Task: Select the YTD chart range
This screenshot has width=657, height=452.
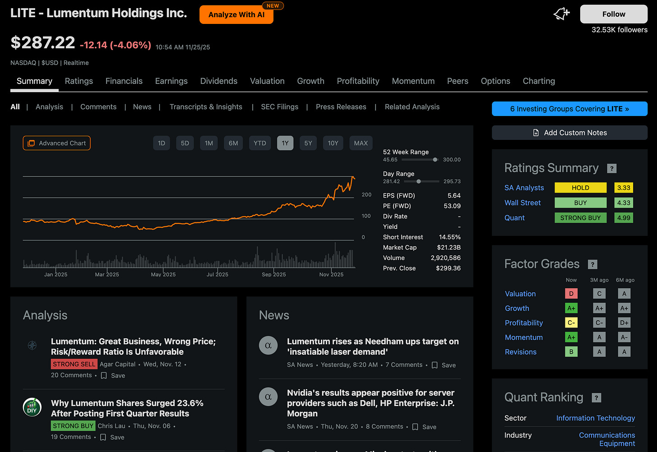Action: (260, 143)
